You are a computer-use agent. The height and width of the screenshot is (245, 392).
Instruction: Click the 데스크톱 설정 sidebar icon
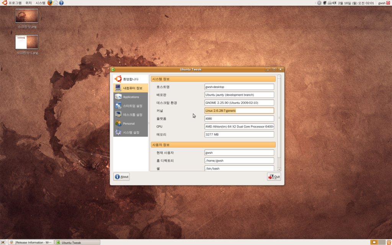pyautogui.click(x=118, y=114)
